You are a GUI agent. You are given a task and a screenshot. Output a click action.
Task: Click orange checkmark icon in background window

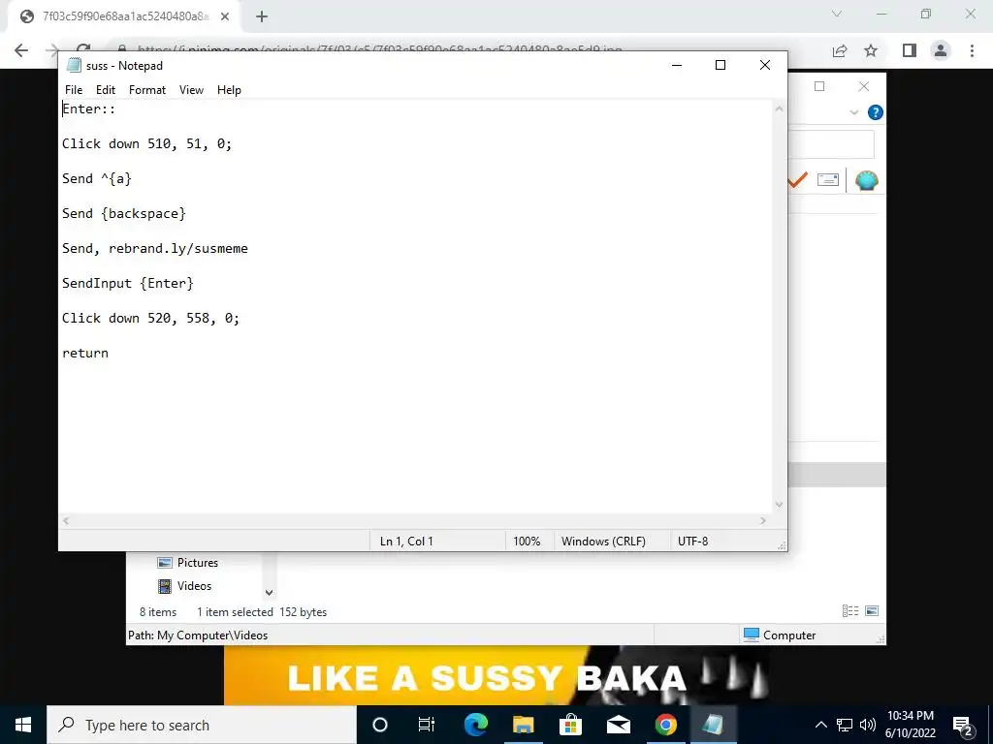[798, 180]
